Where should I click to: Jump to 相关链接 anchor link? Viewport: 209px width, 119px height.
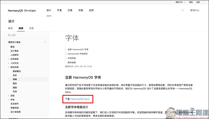pyautogui.click(x=72, y=63)
